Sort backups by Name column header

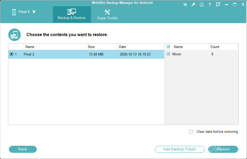[55, 47]
